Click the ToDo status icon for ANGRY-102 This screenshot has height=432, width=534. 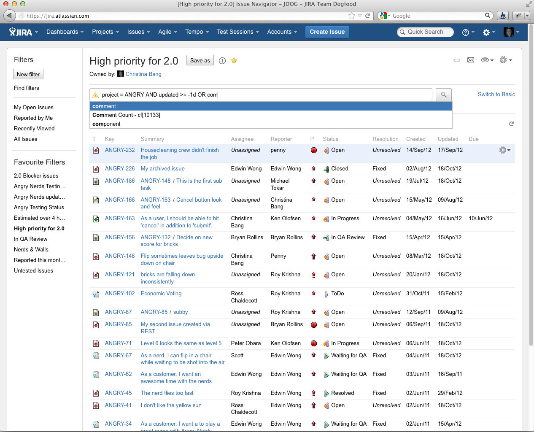326,294
